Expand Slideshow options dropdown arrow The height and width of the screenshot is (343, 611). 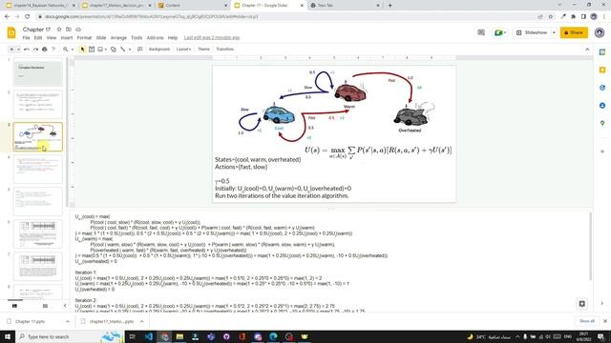(x=554, y=32)
